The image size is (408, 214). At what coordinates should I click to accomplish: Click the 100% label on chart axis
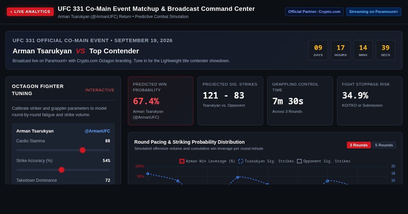[140, 166]
